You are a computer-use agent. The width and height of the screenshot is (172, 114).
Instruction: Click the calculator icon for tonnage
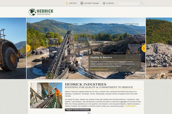[82, 3]
